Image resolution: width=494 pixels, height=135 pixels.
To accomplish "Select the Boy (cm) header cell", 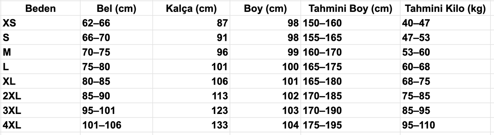I will coord(265,9).
